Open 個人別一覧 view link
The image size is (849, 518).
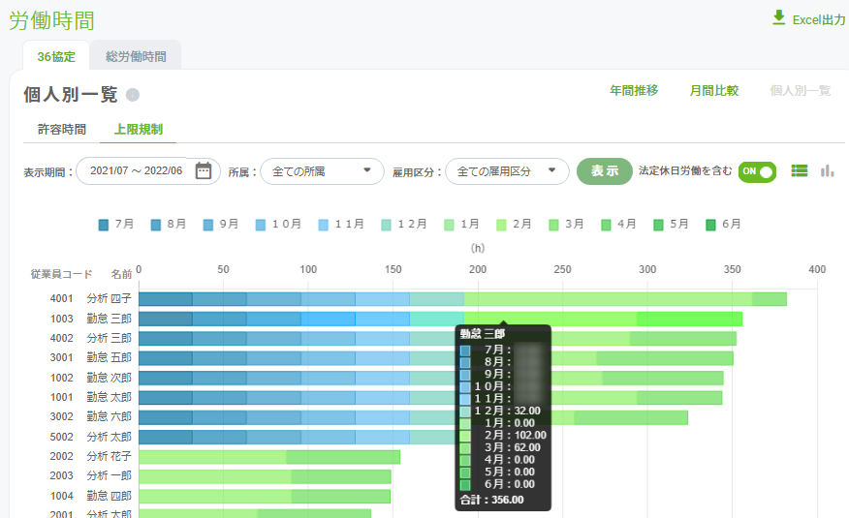pyautogui.click(x=801, y=90)
